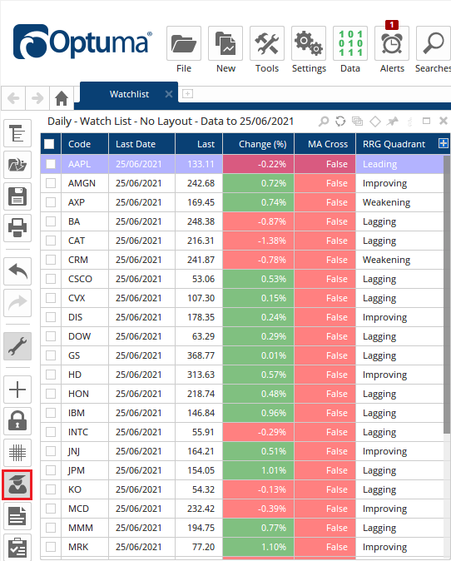Click the diamond icon in watchlist header

374,122
